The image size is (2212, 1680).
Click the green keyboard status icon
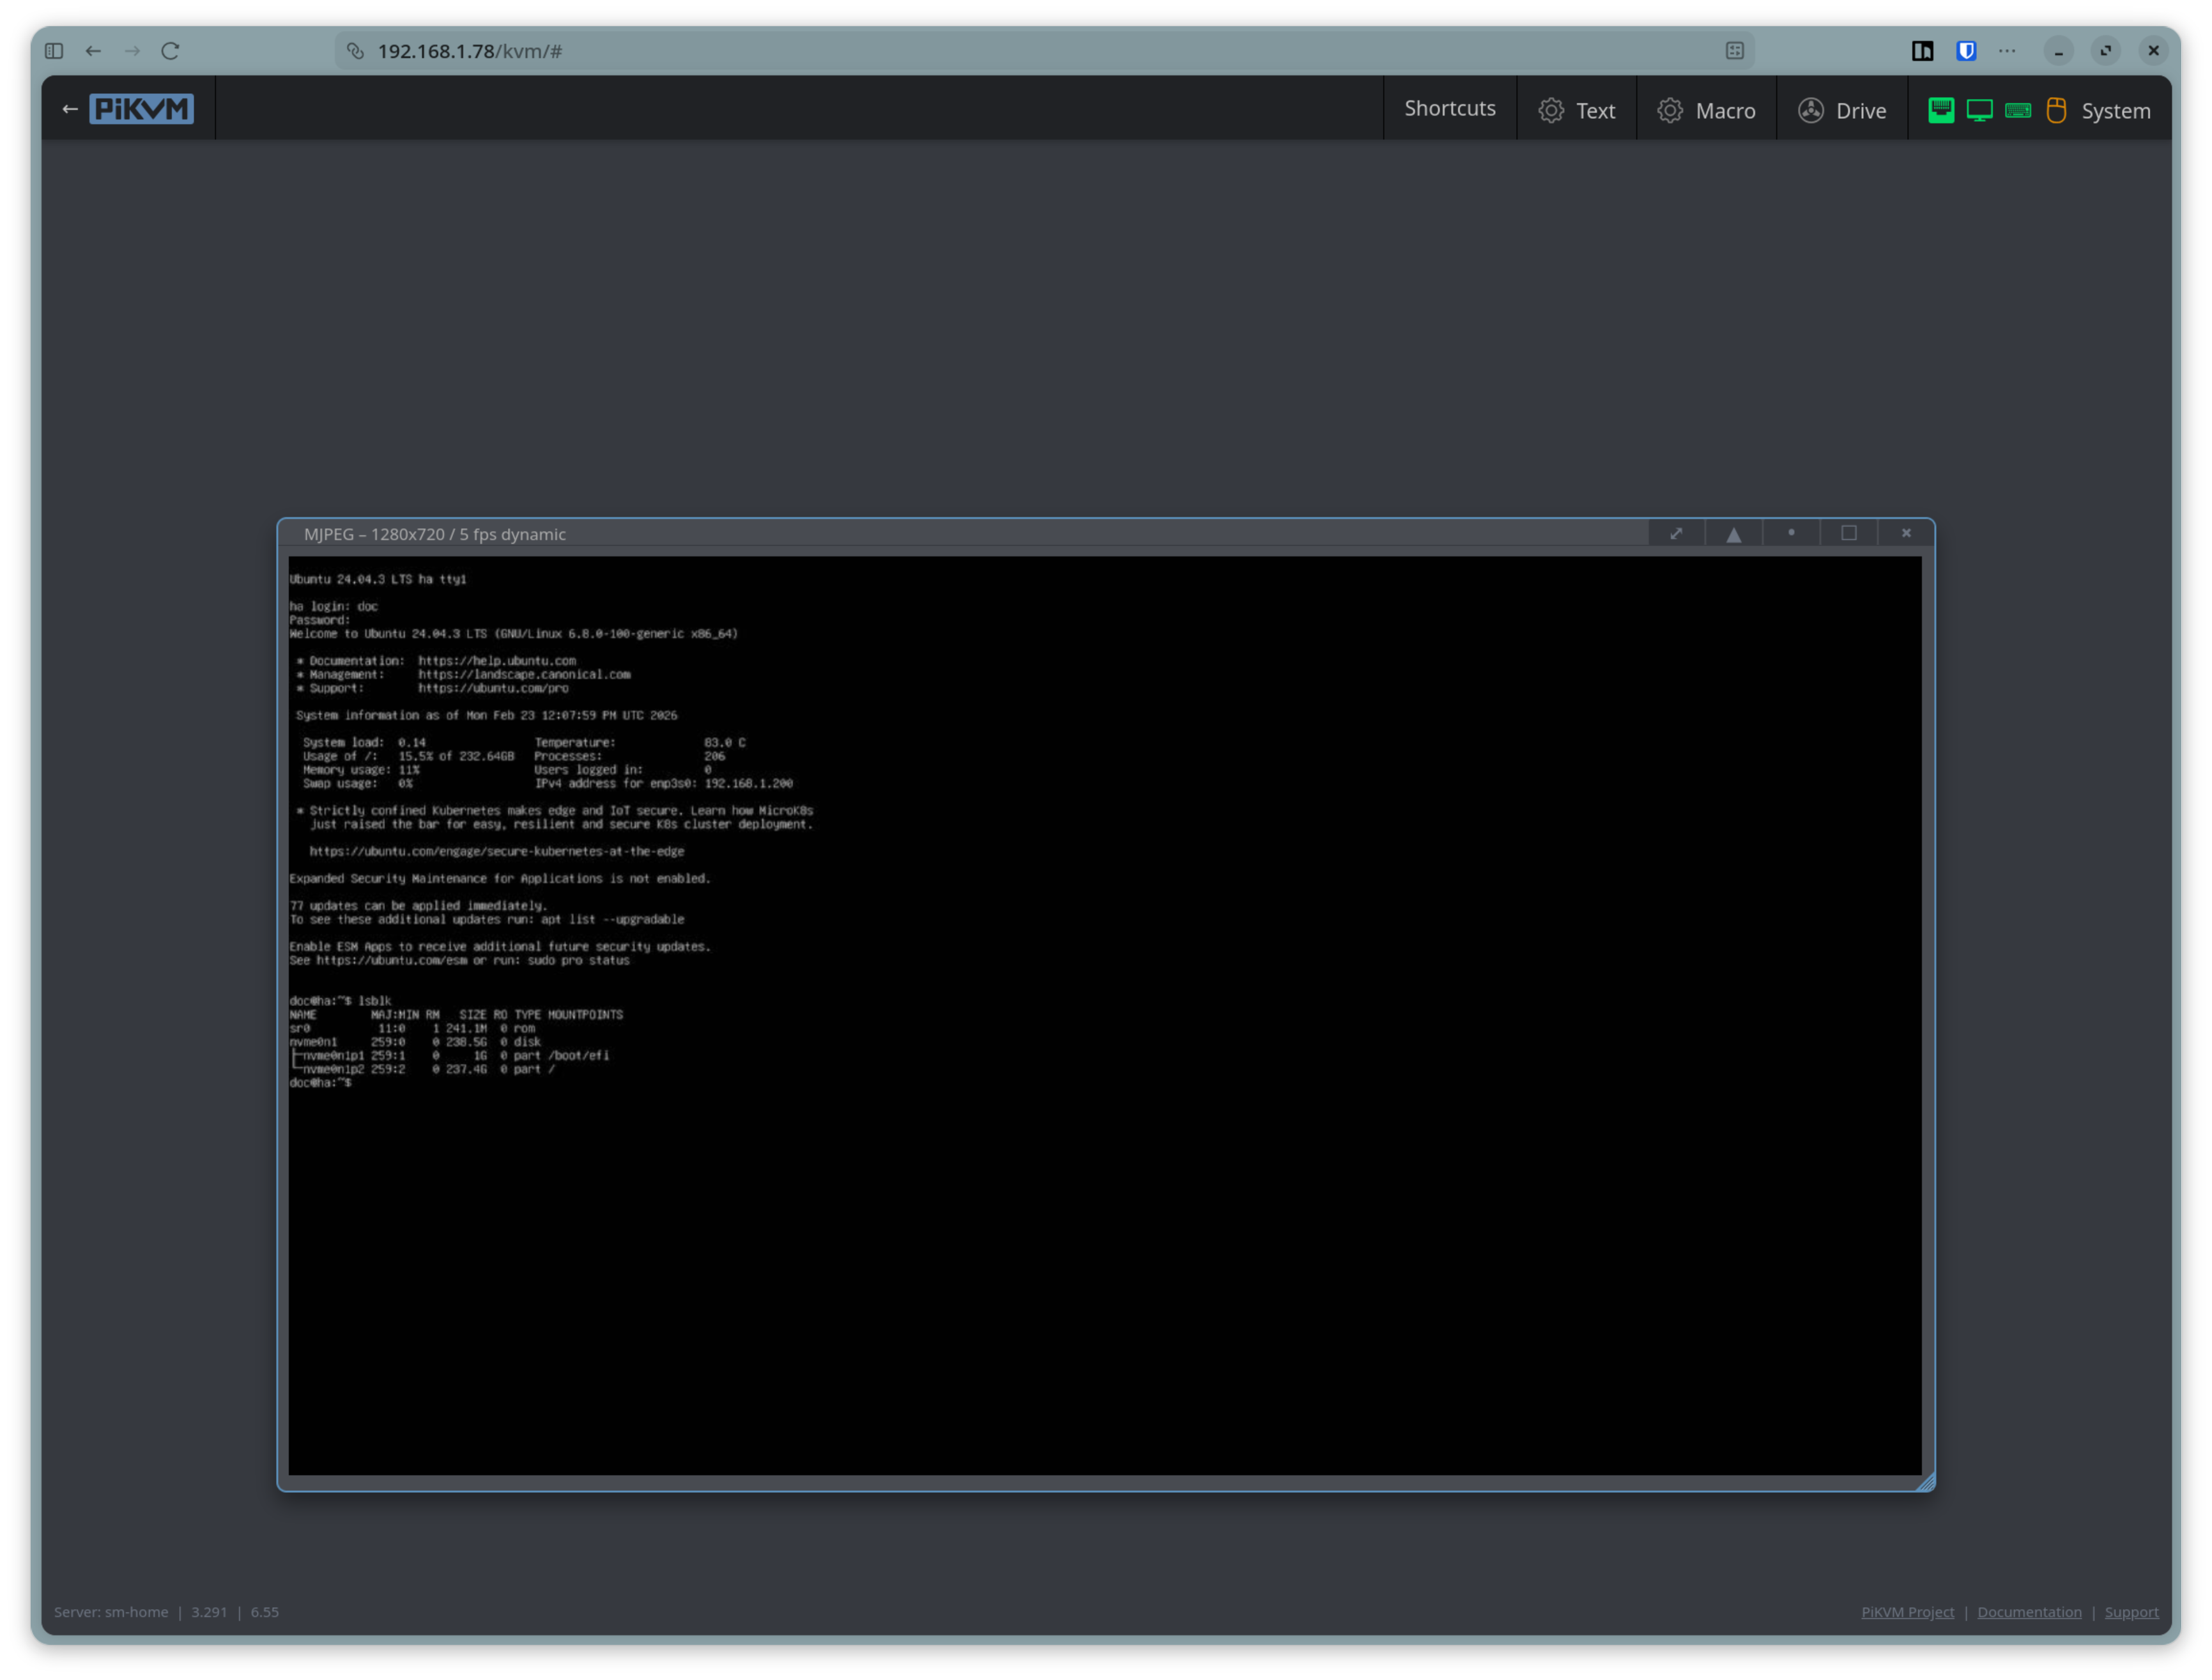click(2018, 110)
